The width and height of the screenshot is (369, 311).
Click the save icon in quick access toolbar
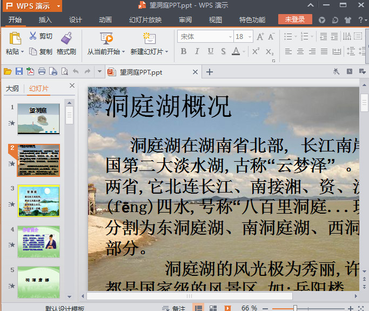19,72
